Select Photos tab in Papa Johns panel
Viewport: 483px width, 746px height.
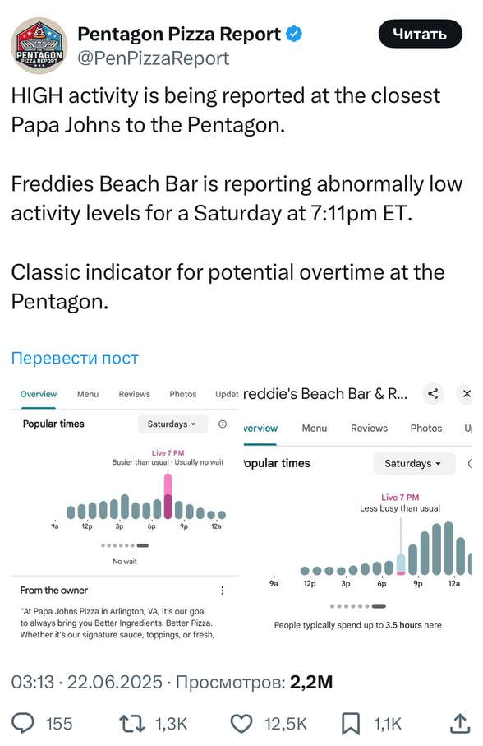183,394
